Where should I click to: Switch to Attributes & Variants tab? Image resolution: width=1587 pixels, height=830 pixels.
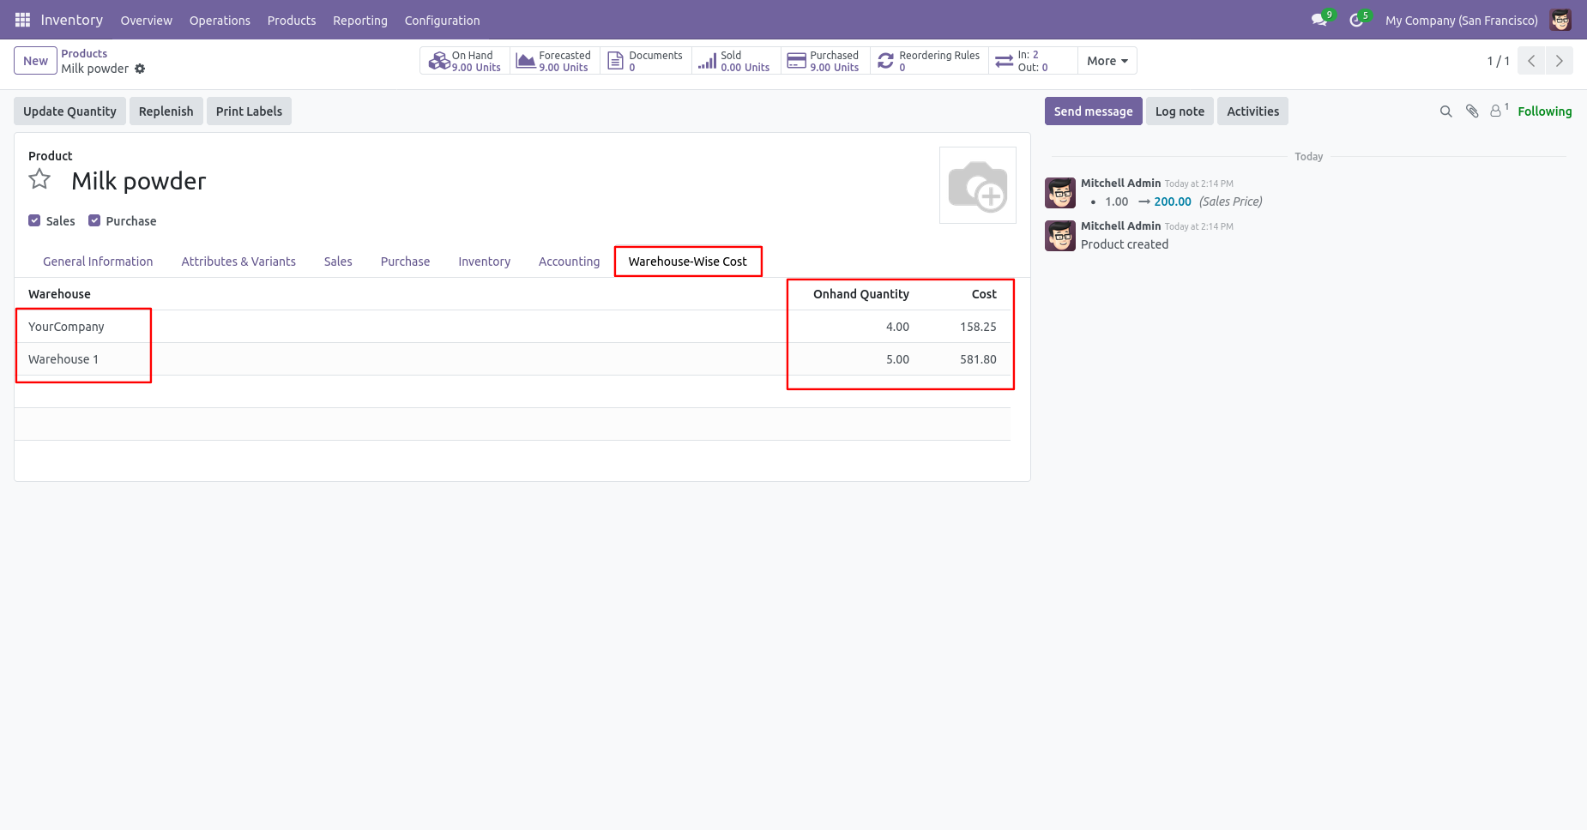tap(238, 262)
